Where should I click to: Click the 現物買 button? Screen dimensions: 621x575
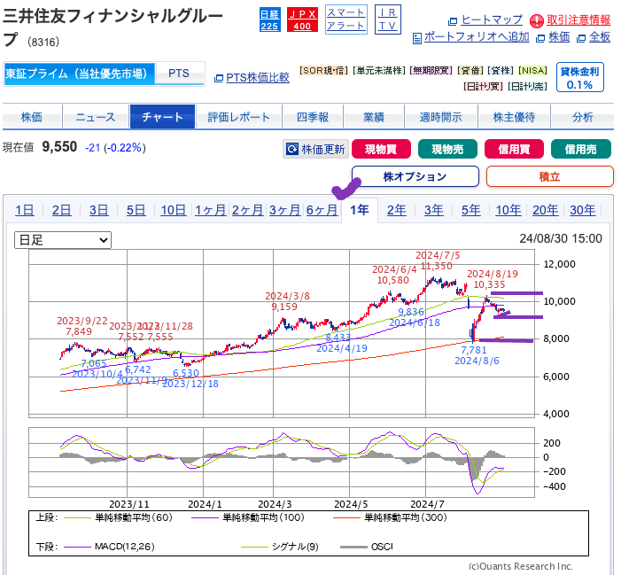[x=381, y=149]
